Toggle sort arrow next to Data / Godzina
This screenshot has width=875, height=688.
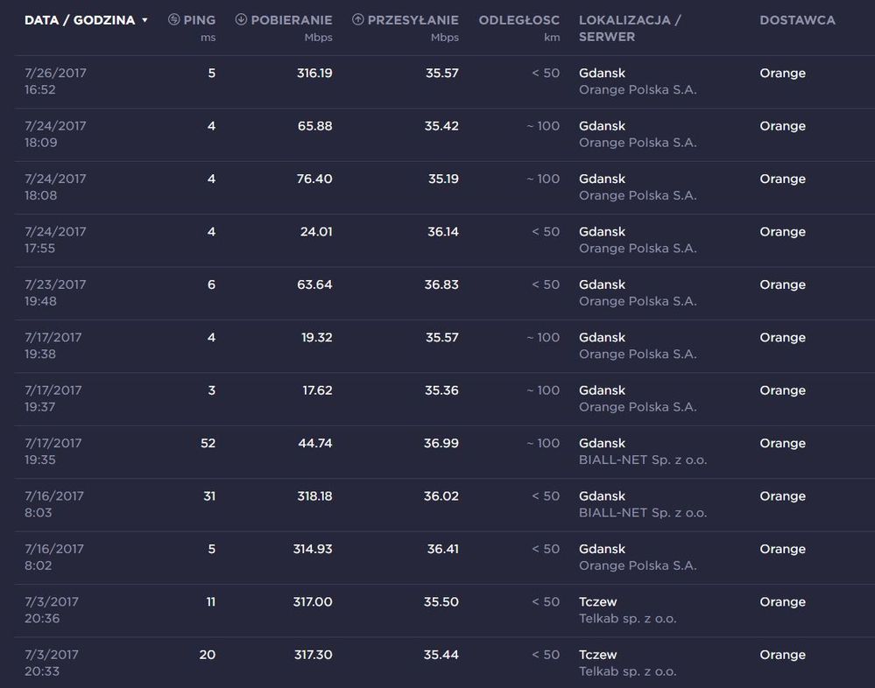click(x=145, y=20)
